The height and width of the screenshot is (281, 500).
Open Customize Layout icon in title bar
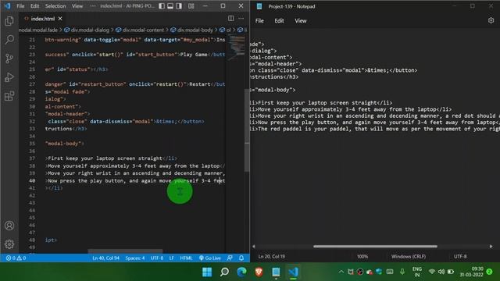pyautogui.click(x=191, y=6)
